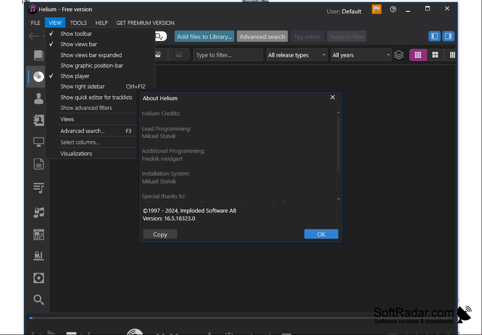Open the help question mark icon
This screenshot has width=482, height=335.
pyautogui.click(x=393, y=9)
